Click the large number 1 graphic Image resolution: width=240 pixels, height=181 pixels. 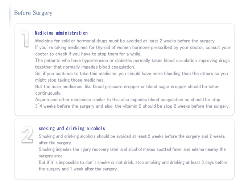pyautogui.click(x=25, y=38)
